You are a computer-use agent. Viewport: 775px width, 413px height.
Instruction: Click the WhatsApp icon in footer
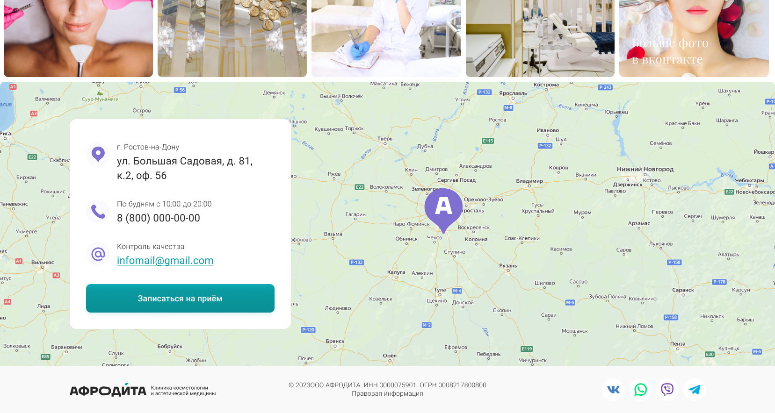pyautogui.click(x=640, y=390)
